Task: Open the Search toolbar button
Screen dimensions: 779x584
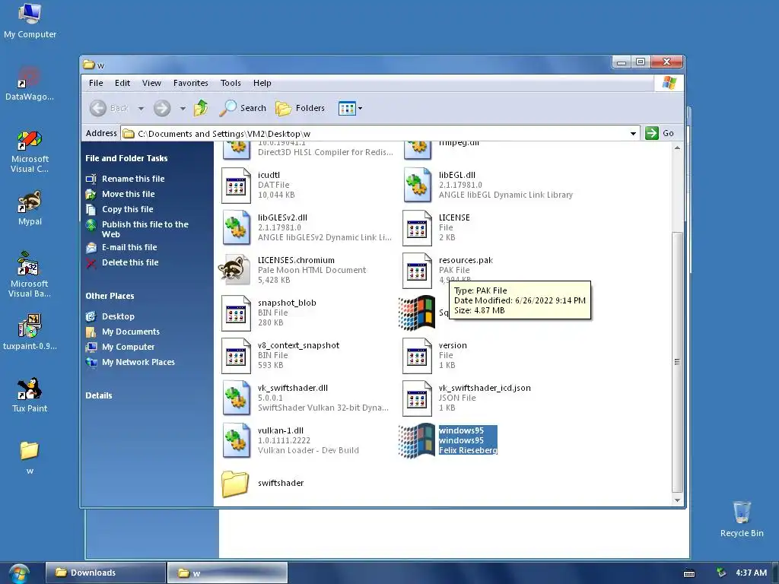Action: pyautogui.click(x=243, y=108)
